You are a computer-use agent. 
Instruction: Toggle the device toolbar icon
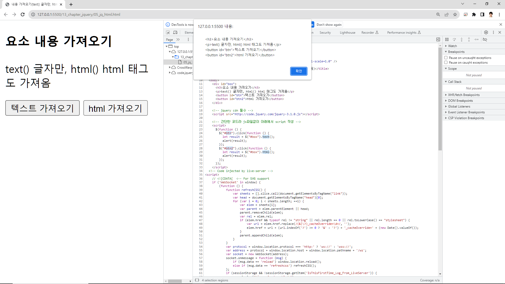click(175, 32)
